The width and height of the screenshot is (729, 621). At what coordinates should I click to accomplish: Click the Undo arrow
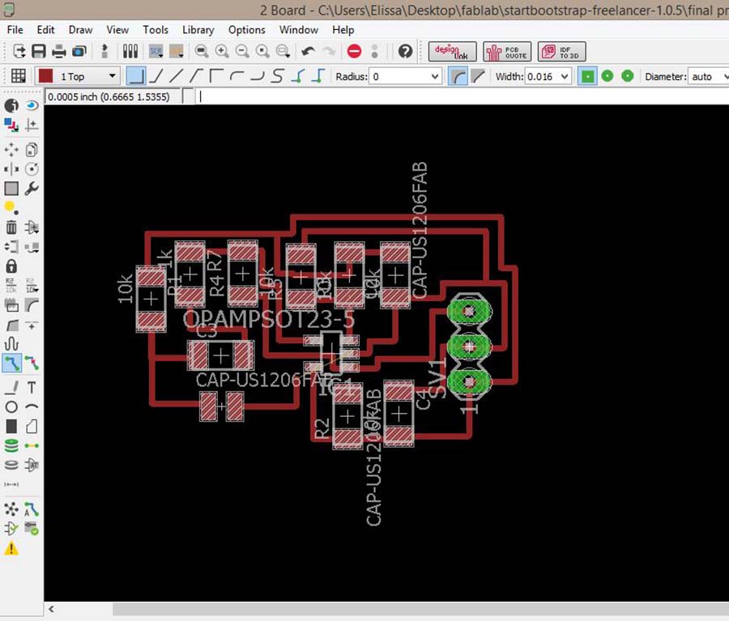tap(308, 51)
